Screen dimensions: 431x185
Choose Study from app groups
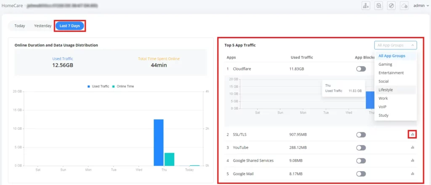coord(395,115)
